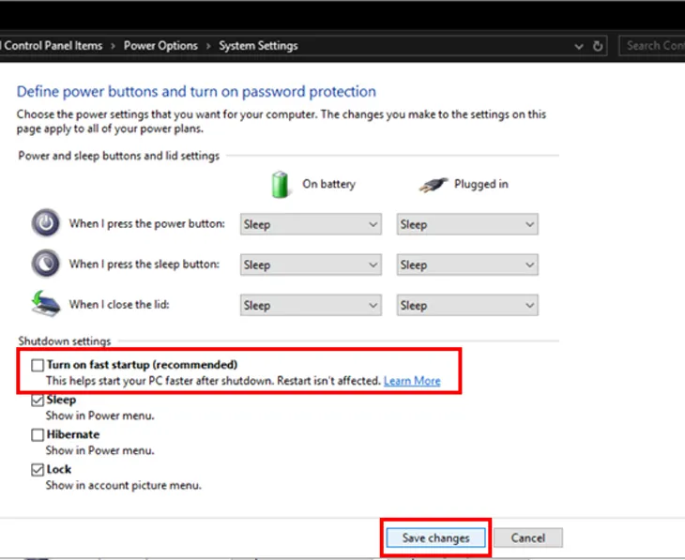Click the sleep button moon icon
The image size is (685, 560).
(x=44, y=264)
